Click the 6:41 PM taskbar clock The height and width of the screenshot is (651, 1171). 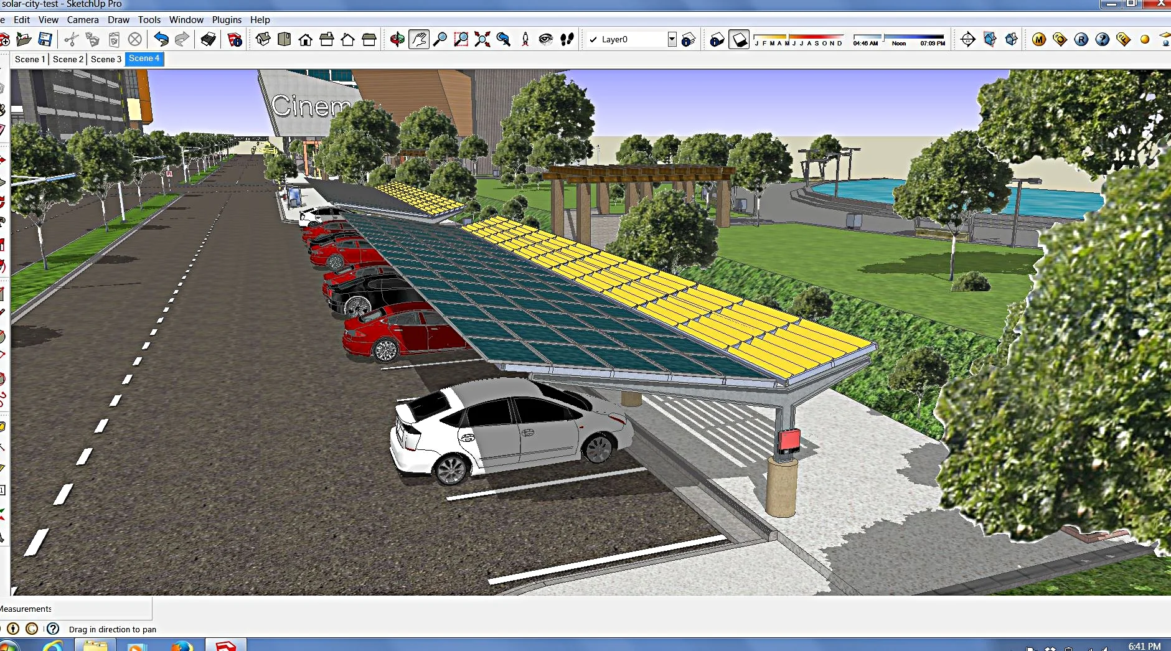[1144, 646]
